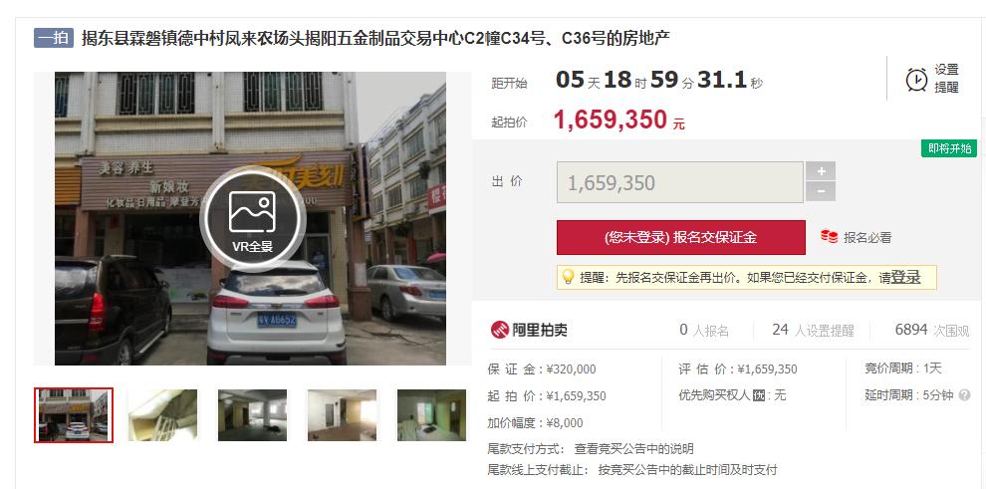Select the first storefront thumbnail
Viewport: 986px width, 489px height.
74,415
